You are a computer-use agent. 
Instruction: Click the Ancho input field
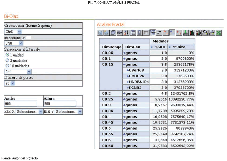pyautogui.click(x=20, y=104)
